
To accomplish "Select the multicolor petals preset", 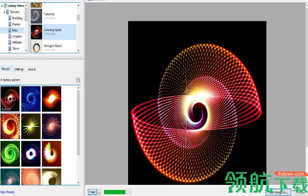I will pyautogui.click(x=51, y=154).
